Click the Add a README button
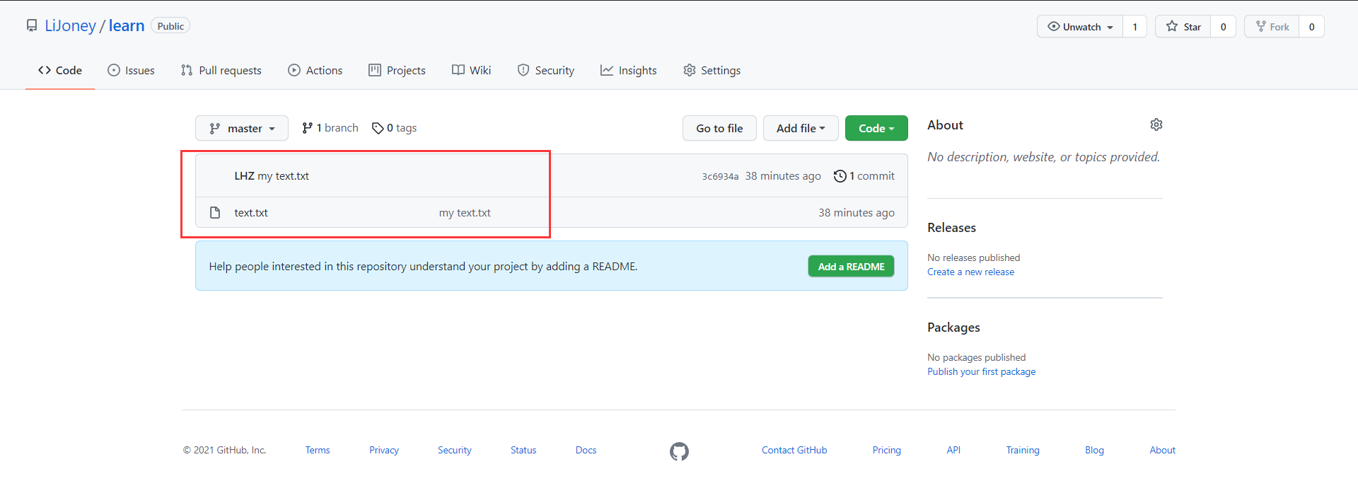The width and height of the screenshot is (1358, 481). pyautogui.click(x=851, y=267)
